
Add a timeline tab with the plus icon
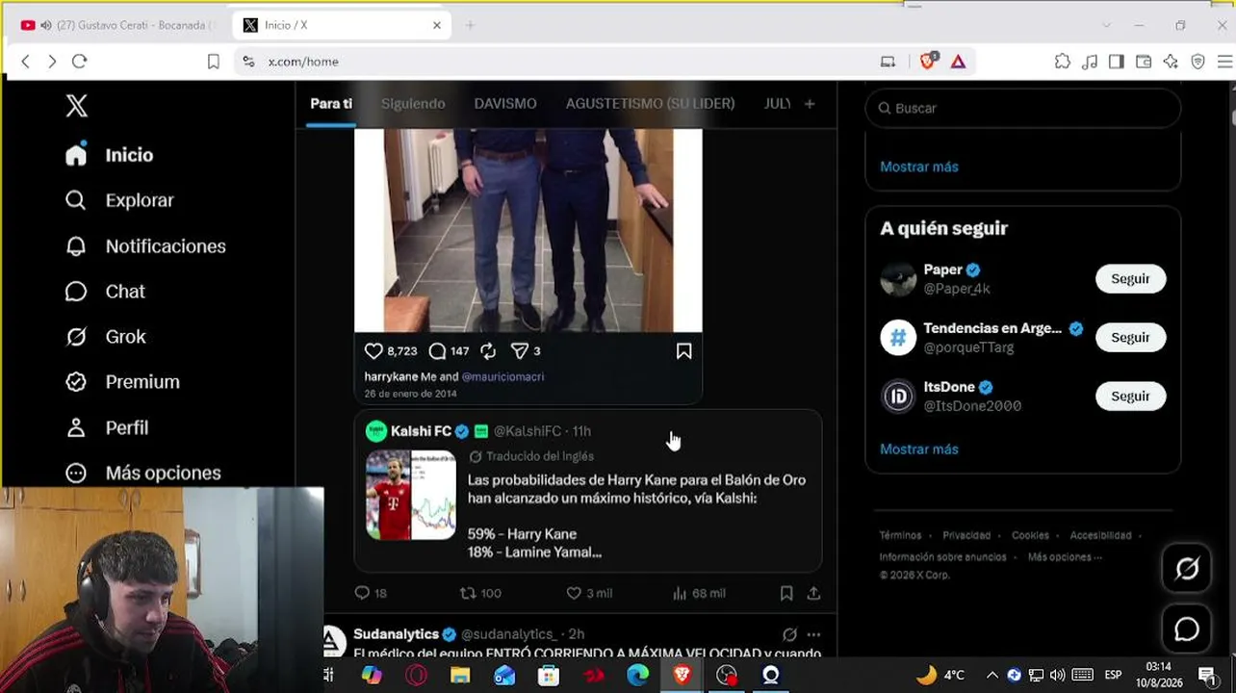point(810,104)
